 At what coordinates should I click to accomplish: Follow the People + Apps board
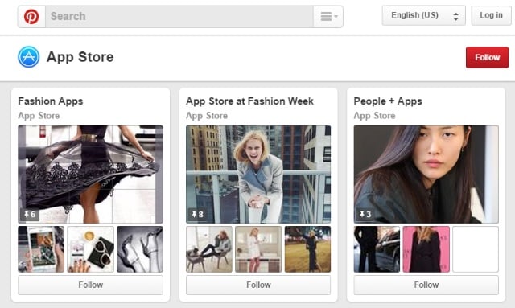pyautogui.click(x=426, y=285)
